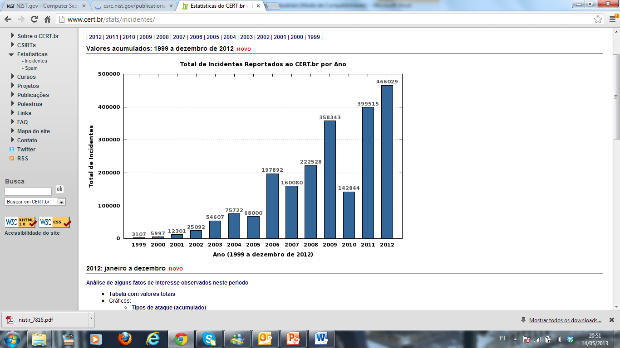Image resolution: width=620 pixels, height=348 pixels.
Task: Select the Estatísticas do CERT.br tab
Action: click(220, 6)
